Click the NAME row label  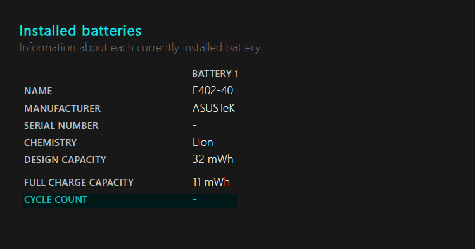(x=38, y=91)
